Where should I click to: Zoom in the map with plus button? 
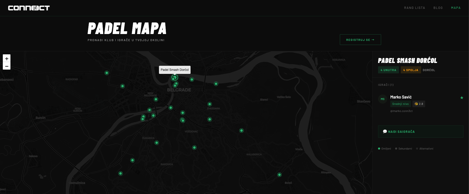tap(7, 58)
